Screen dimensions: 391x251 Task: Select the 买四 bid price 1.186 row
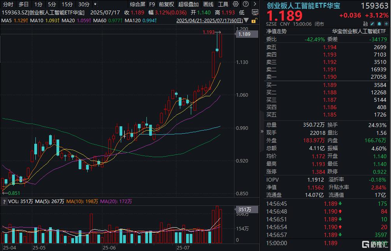[326, 108]
